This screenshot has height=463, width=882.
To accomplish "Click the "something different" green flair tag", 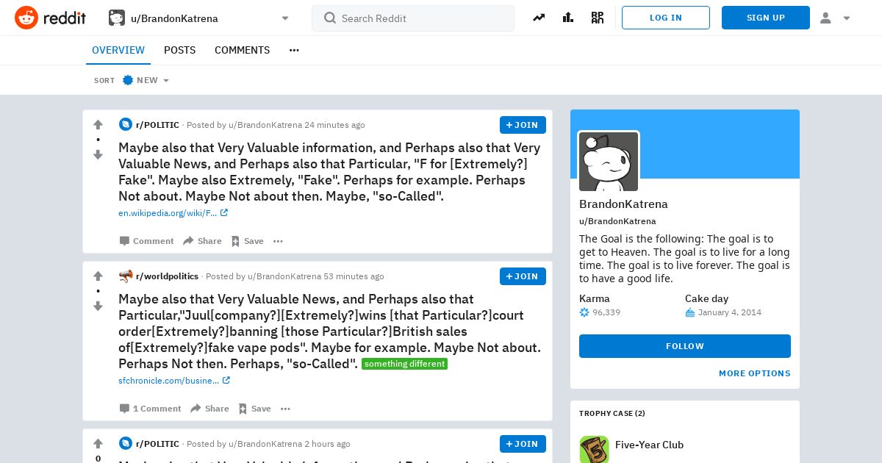I will pos(404,364).
